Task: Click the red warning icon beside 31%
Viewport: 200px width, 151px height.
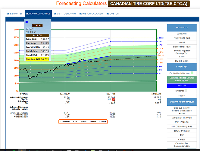Action: [114, 100]
